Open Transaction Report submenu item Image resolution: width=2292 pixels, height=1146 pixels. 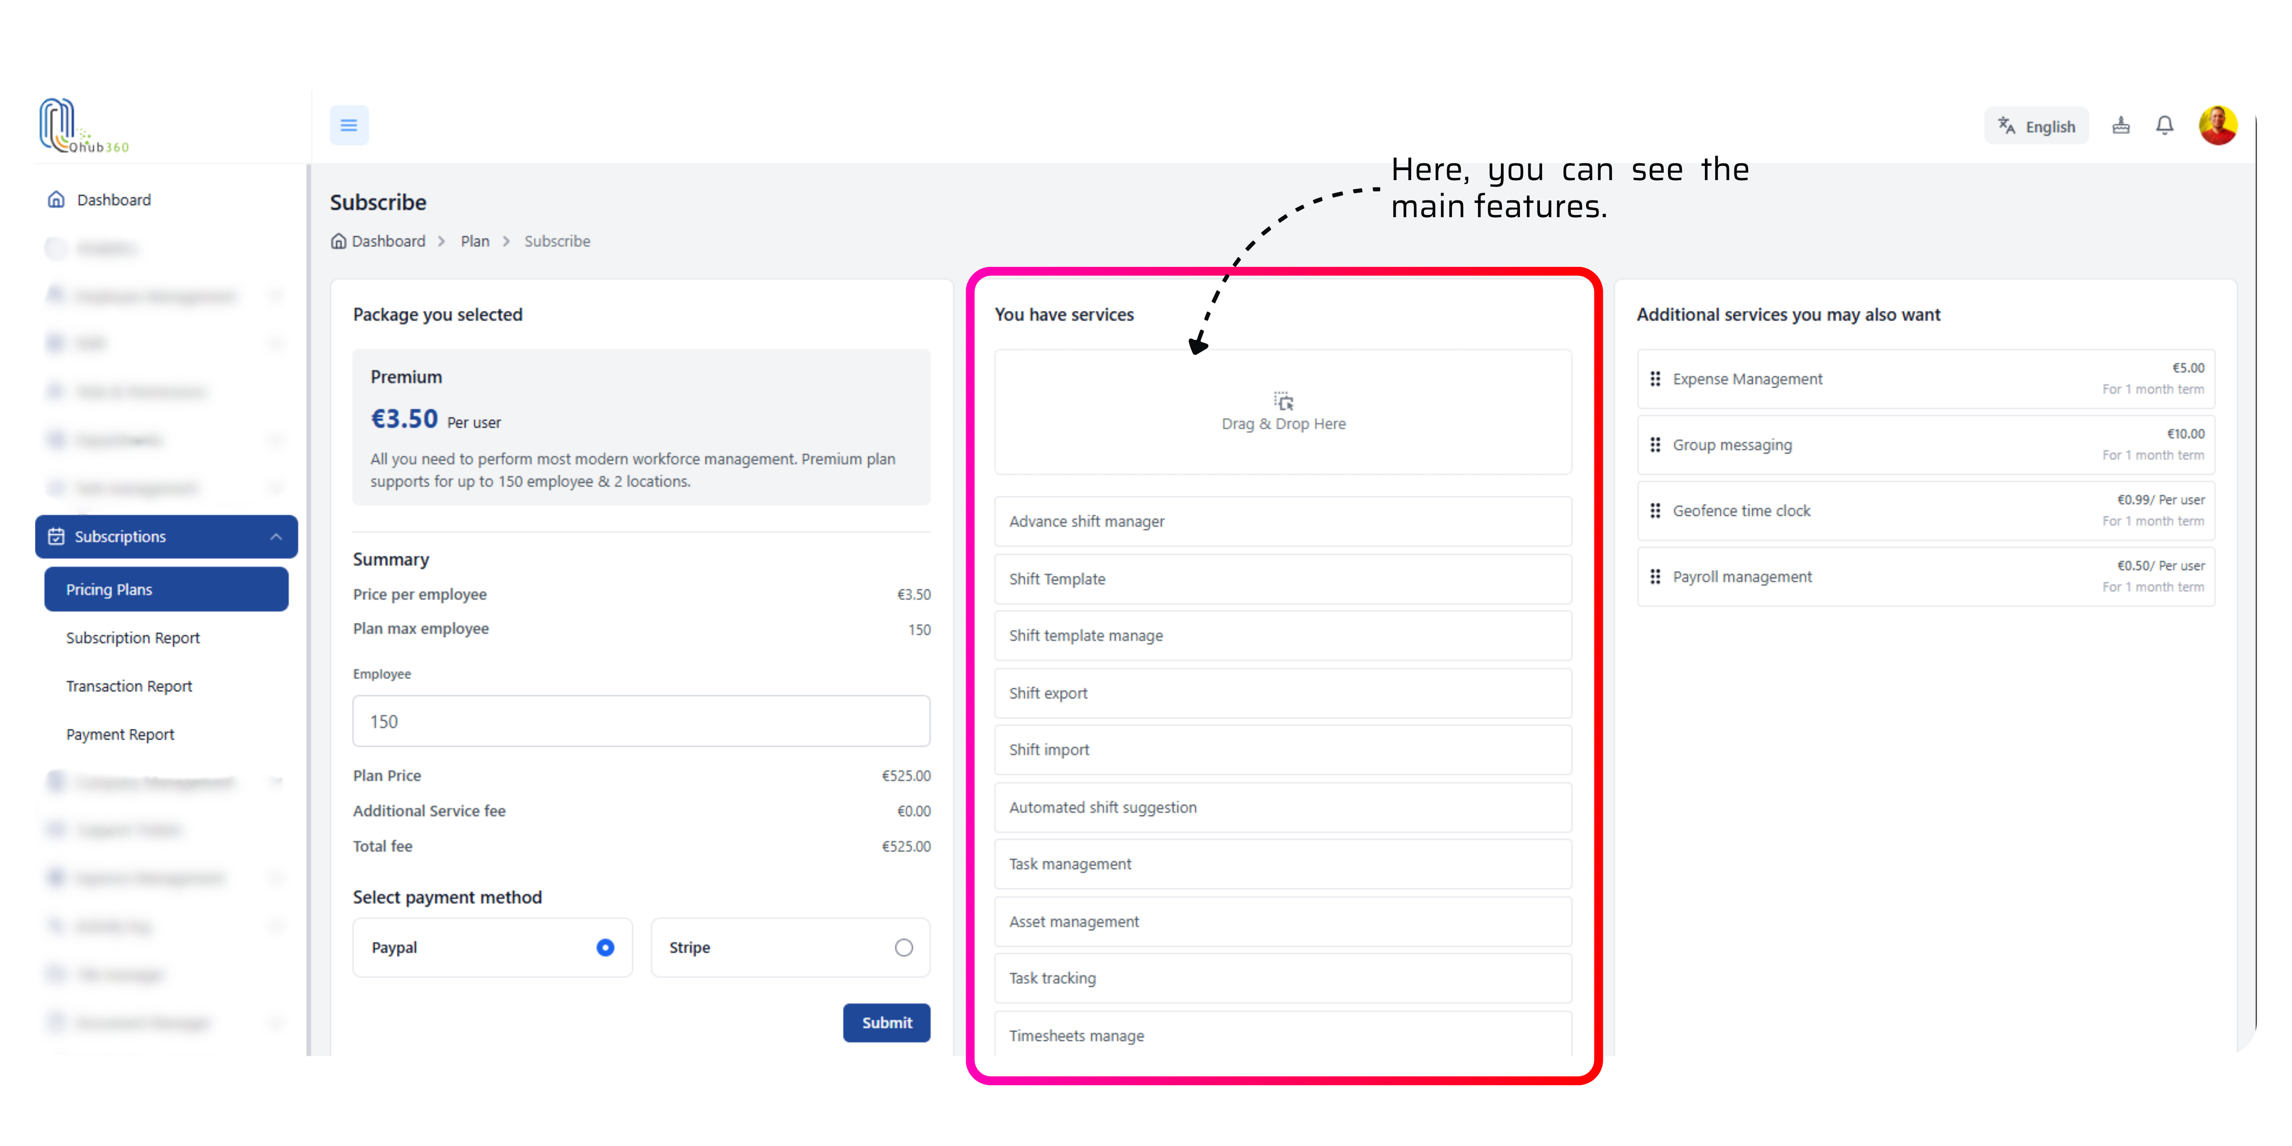point(129,686)
